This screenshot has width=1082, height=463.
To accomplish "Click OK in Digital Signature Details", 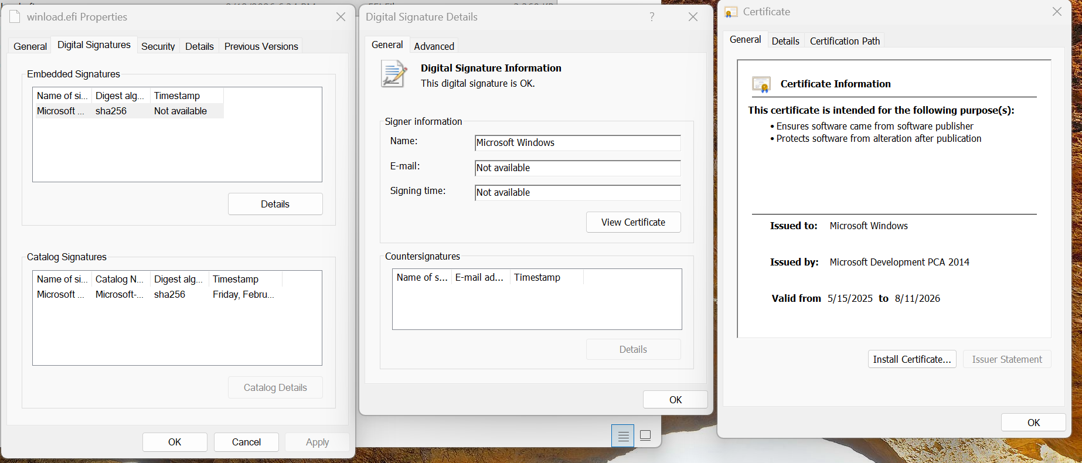I will point(675,400).
